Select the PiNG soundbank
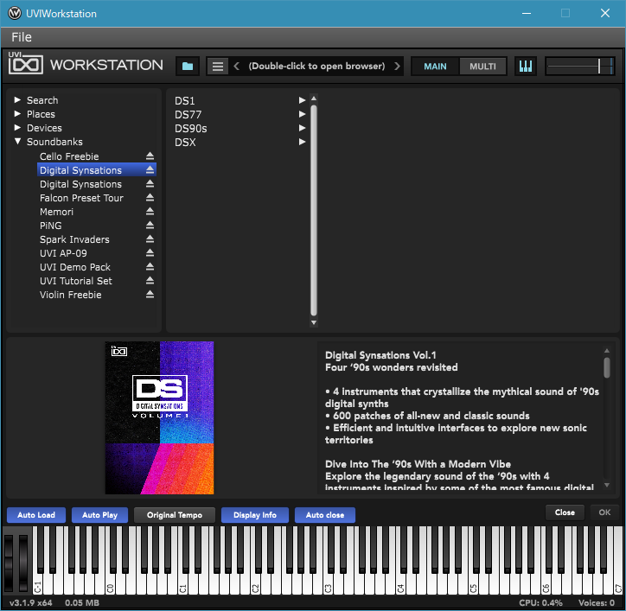The height and width of the screenshot is (611, 626). (x=50, y=226)
